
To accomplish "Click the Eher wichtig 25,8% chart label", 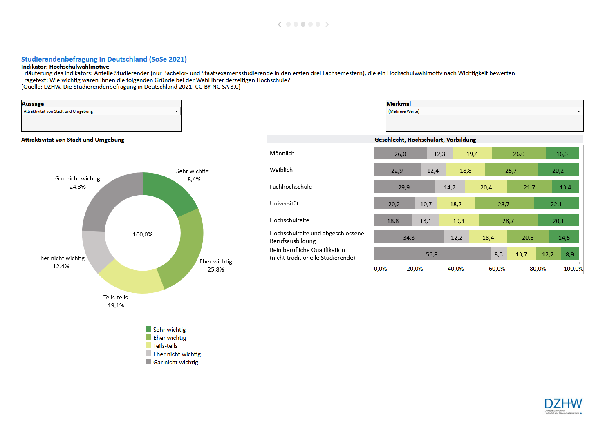I will (x=216, y=265).
